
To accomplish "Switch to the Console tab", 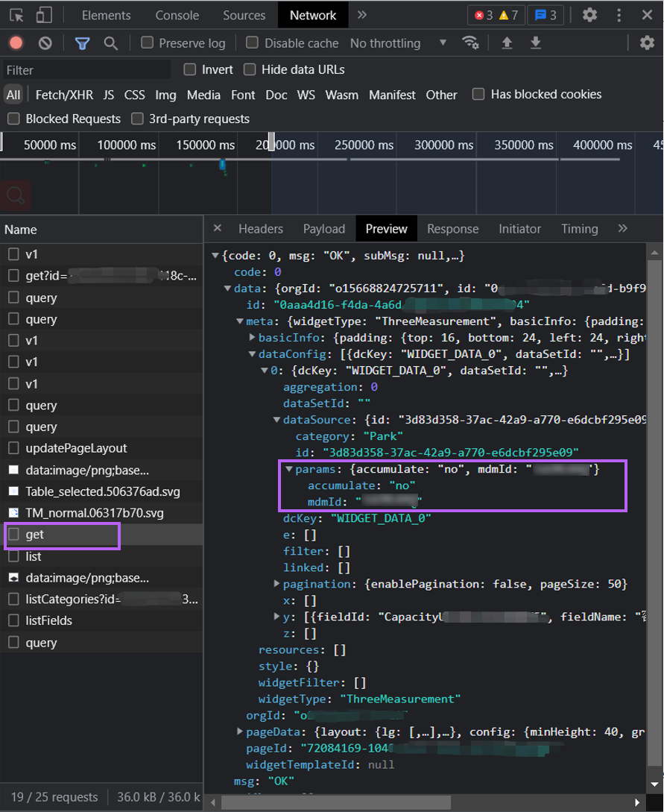I will coord(177,15).
